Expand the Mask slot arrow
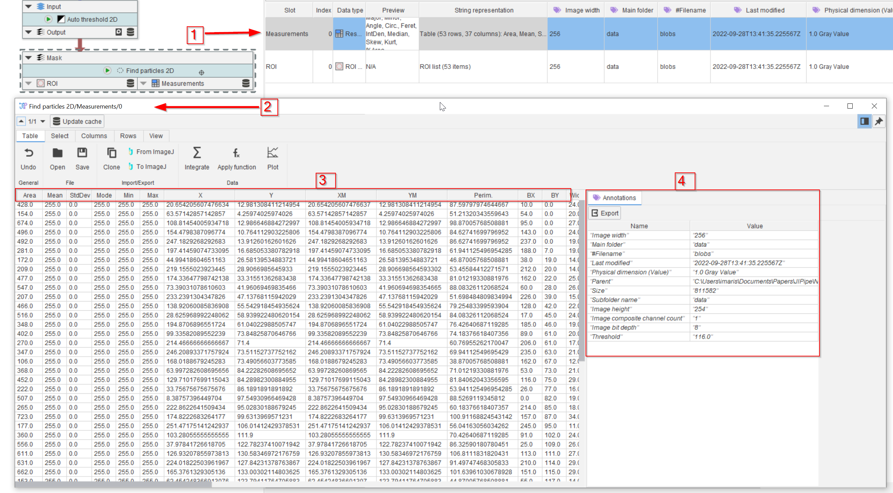893x493 pixels. (x=29, y=58)
